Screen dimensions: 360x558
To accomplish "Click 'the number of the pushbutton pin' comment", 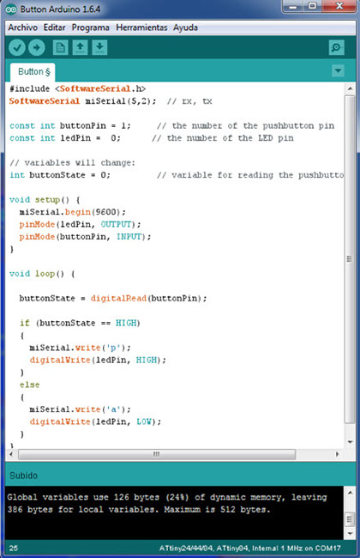I will (x=245, y=125).
